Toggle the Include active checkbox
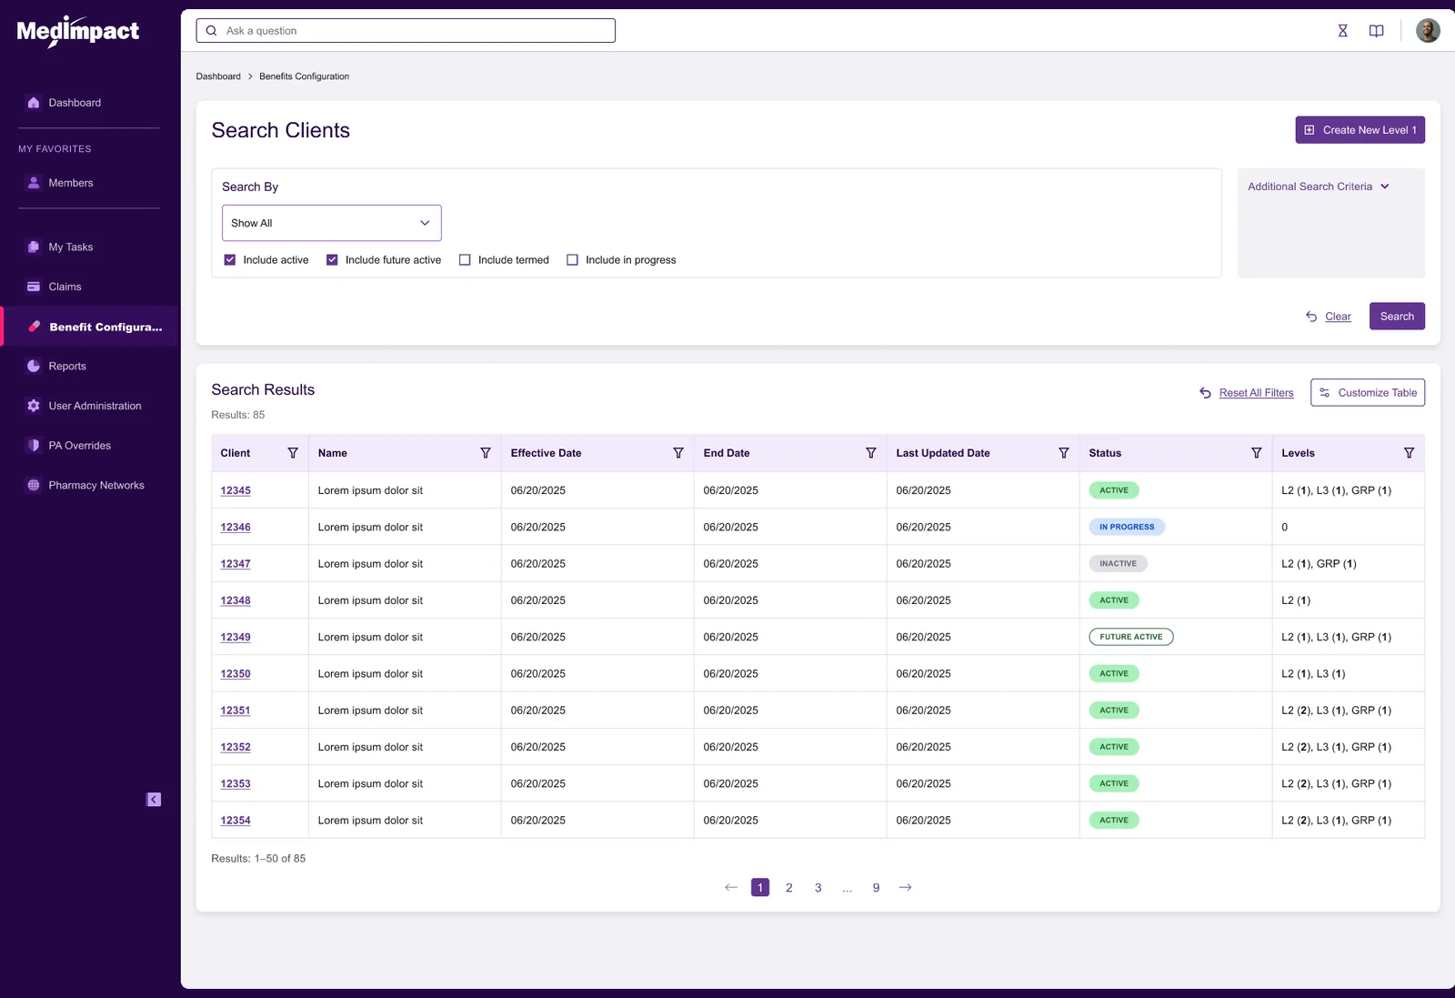 click(x=230, y=260)
